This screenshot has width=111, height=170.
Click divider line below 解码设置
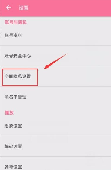click(56, 156)
